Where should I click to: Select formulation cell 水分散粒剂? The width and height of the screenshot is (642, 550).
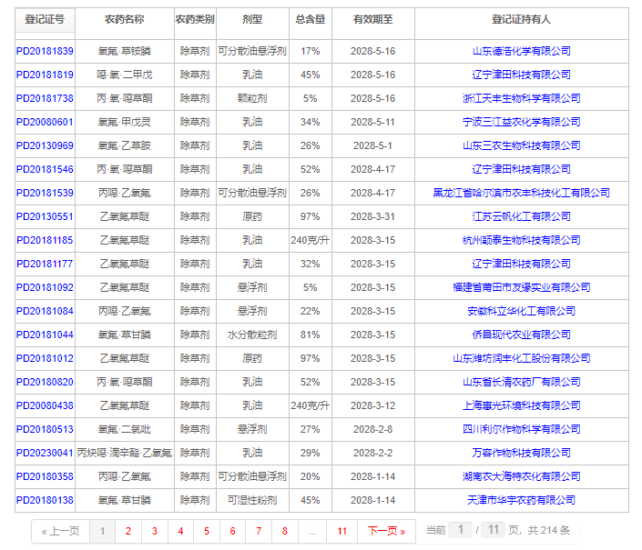tap(252, 335)
